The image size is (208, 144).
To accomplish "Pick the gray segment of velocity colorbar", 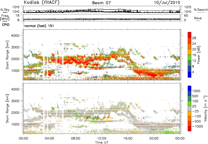I will click(190, 109).
